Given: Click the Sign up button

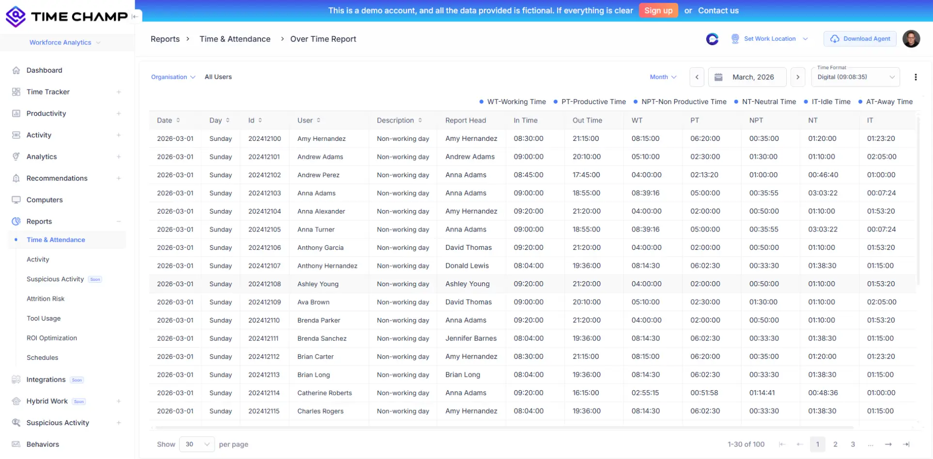Looking at the screenshot, I should point(658,10).
